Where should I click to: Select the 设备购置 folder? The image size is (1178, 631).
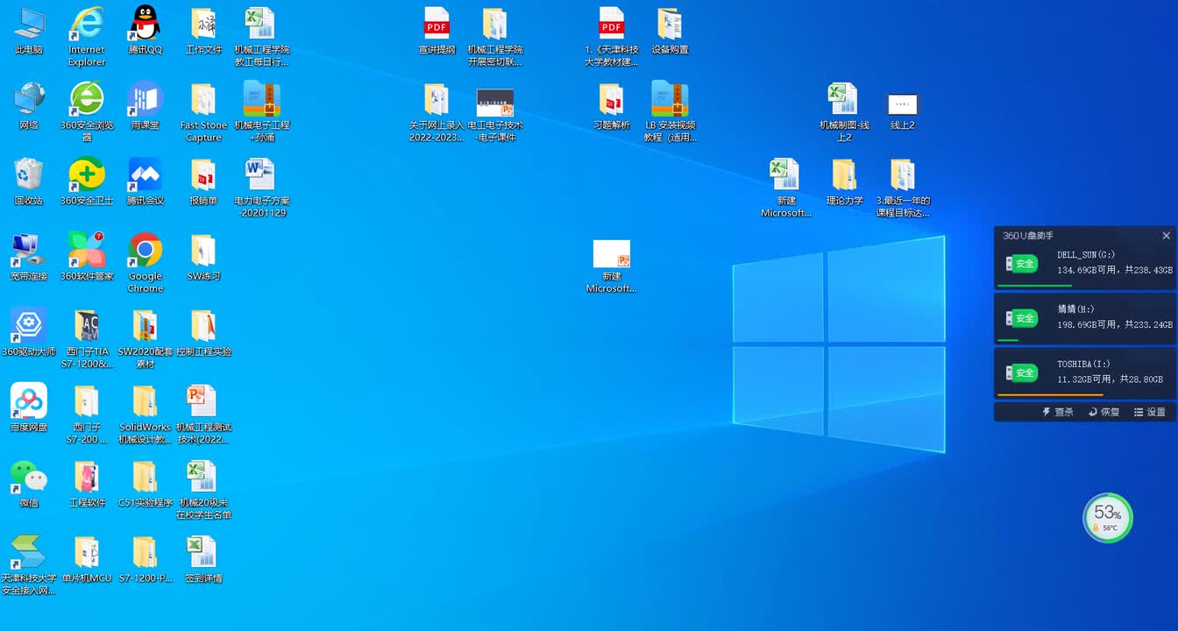click(x=670, y=32)
